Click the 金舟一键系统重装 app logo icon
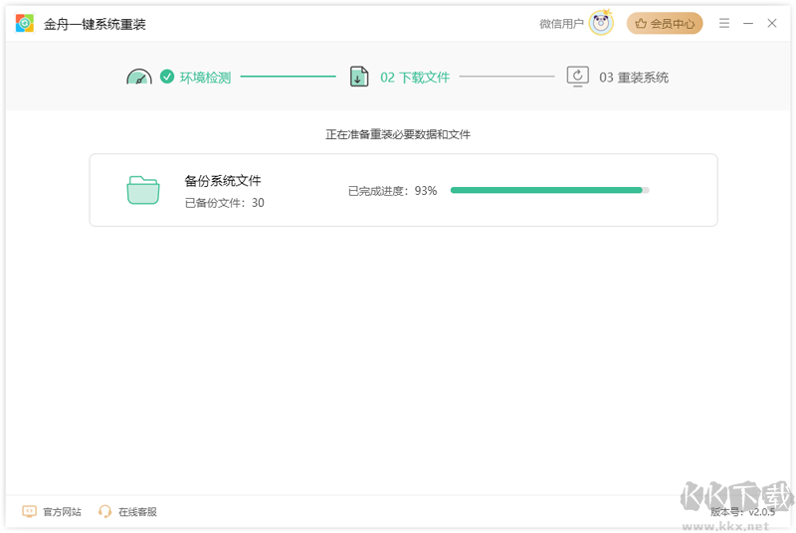Image resolution: width=796 pixels, height=533 pixels. (24, 23)
